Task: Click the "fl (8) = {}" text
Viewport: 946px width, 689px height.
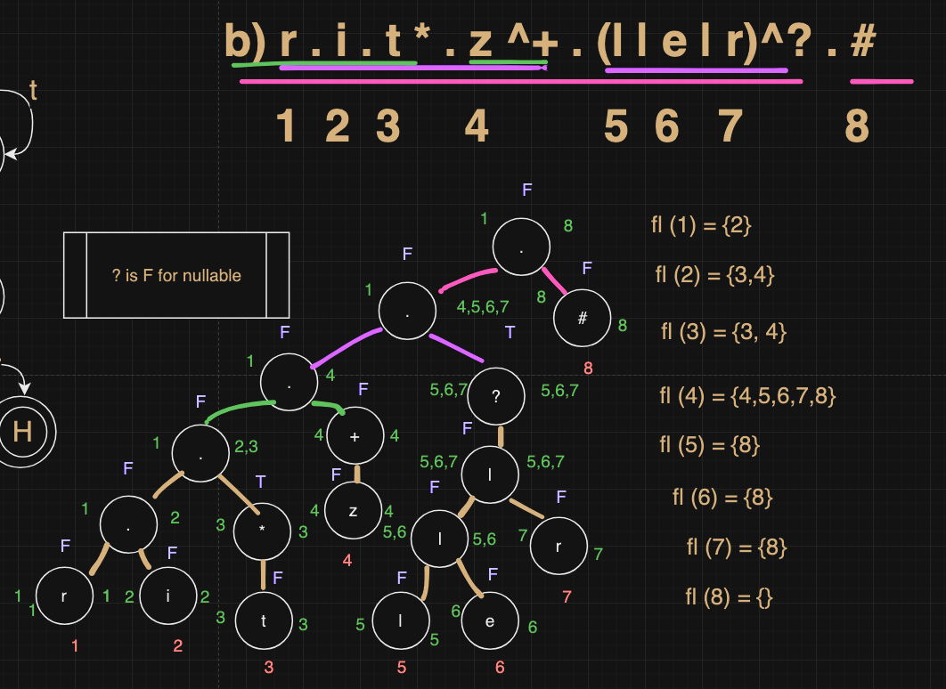Action: [729, 596]
